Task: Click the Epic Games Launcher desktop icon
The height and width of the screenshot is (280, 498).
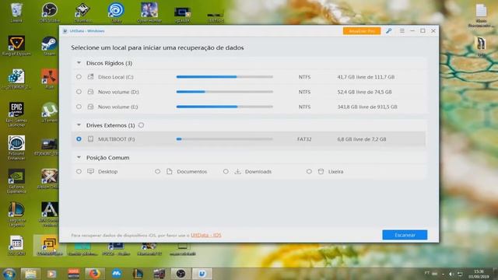Action: [x=16, y=114]
